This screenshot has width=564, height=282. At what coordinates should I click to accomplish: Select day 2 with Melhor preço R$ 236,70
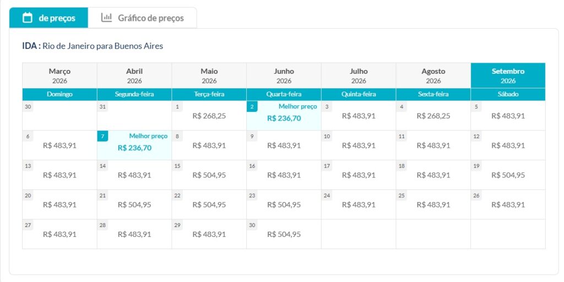point(284,116)
